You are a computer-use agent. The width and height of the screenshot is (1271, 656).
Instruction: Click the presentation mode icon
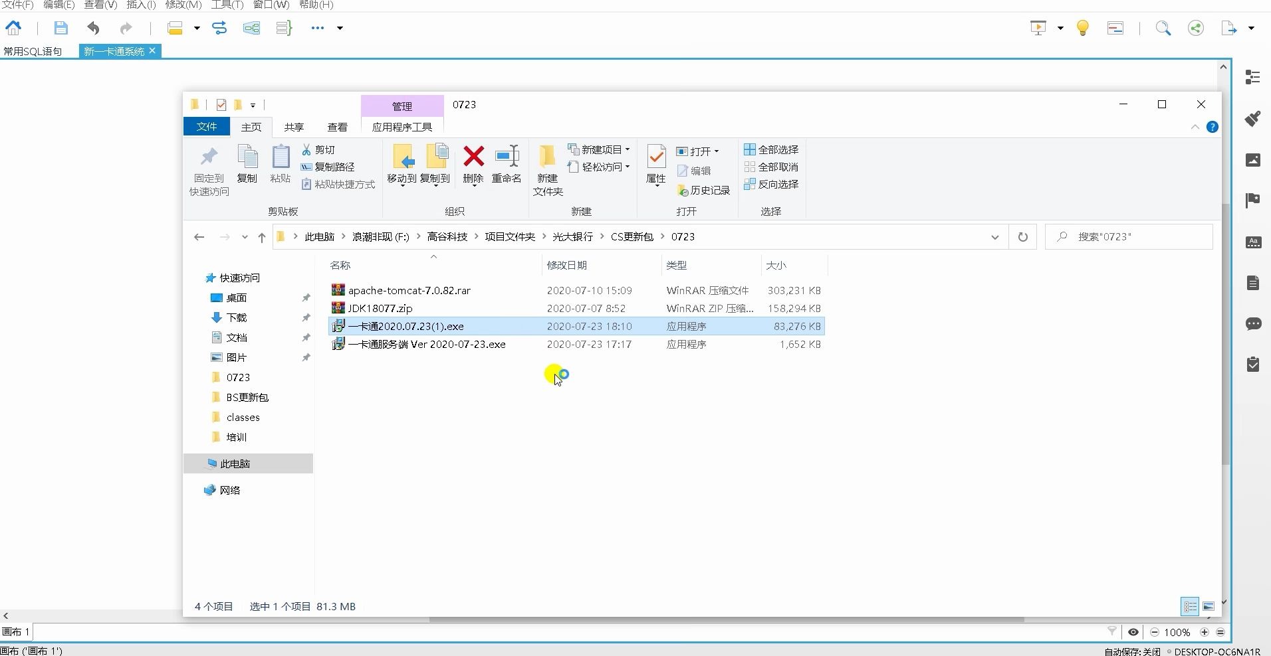pos(1038,28)
